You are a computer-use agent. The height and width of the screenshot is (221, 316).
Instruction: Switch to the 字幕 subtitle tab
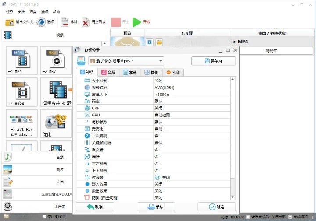(130, 72)
